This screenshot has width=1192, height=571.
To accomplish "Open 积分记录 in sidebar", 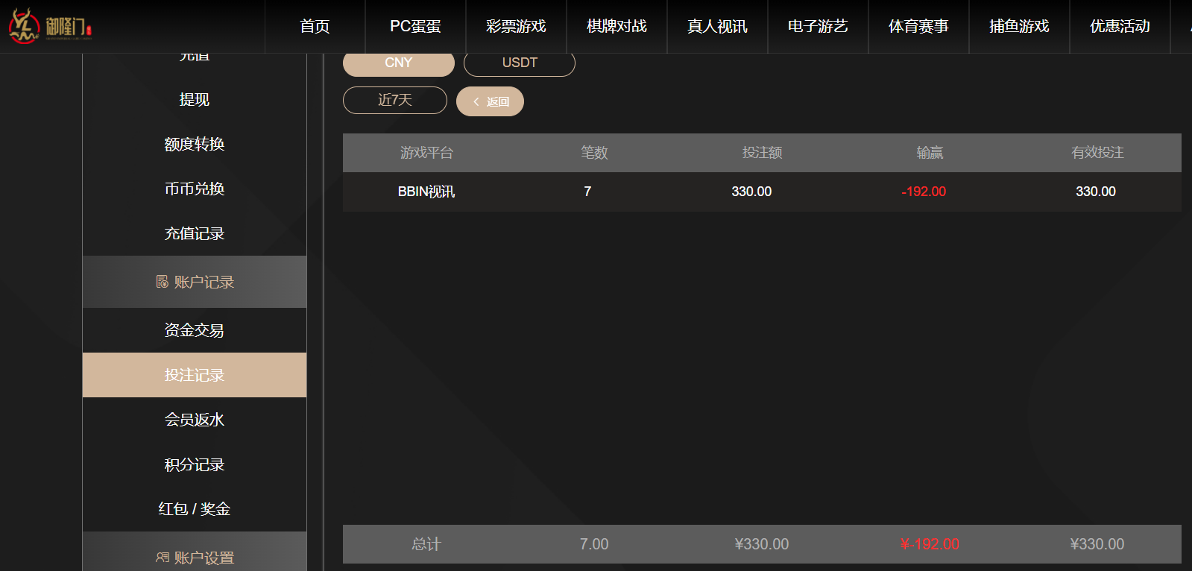I will (195, 464).
